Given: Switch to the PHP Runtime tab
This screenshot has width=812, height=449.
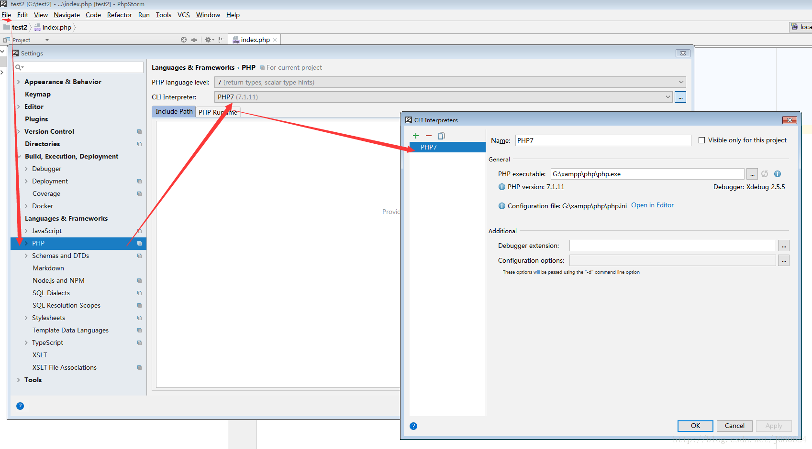Looking at the screenshot, I should coord(218,112).
